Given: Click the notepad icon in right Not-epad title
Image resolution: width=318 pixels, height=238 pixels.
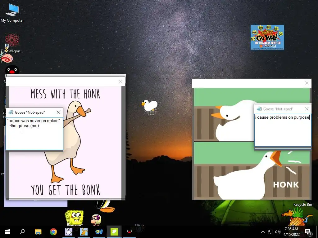Looking at the screenshot, I should 259,109.
